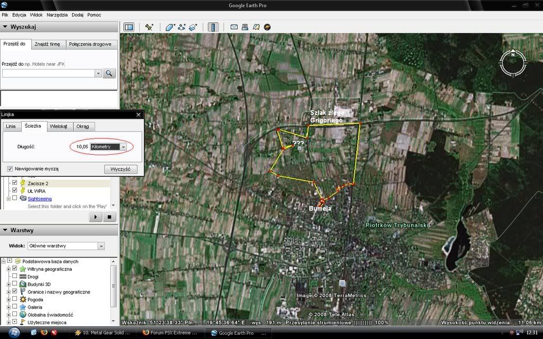Click the Podstawowa baza danych folder icon
The image size is (543, 339).
[17, 261]
